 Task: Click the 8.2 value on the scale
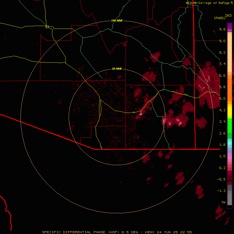(x=222, y=52)
